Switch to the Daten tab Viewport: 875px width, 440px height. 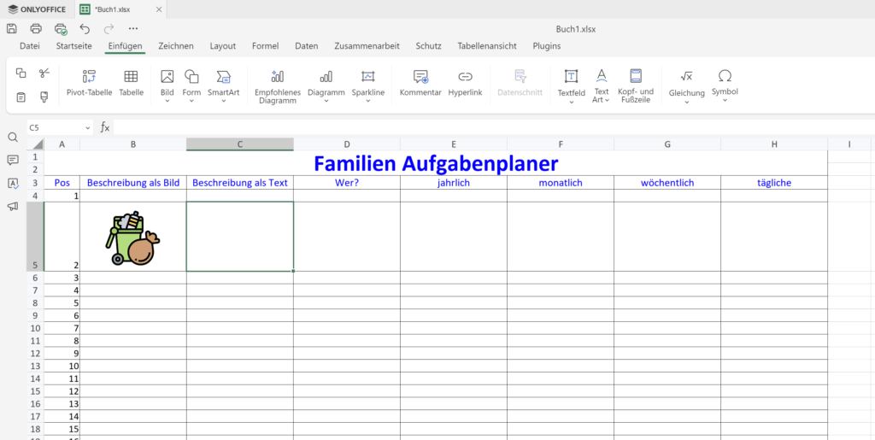tap(307, 46)
